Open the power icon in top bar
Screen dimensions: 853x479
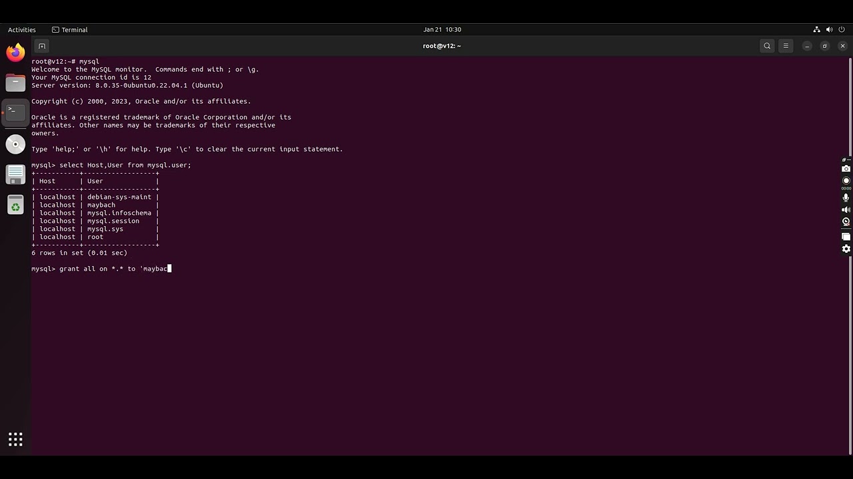click(842, 29)
